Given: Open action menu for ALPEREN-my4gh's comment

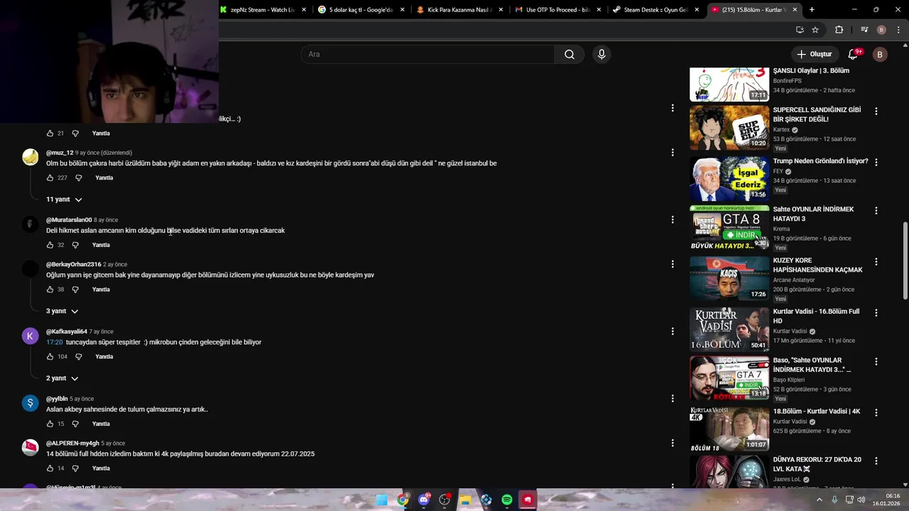Looking at the screenshot, I should click(673, 443).
